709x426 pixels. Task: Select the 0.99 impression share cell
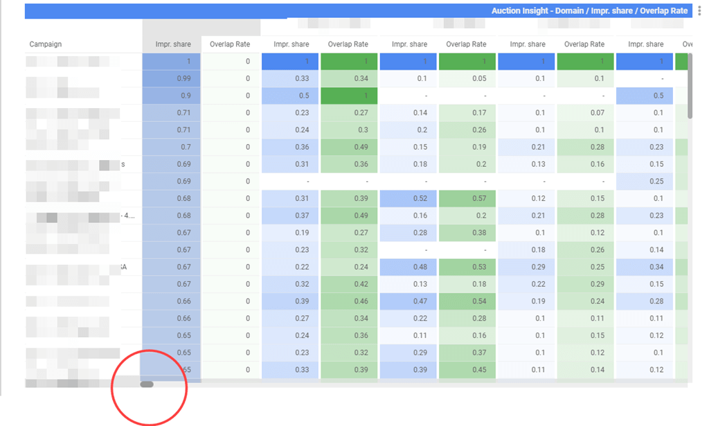click(x=172, y=78)
